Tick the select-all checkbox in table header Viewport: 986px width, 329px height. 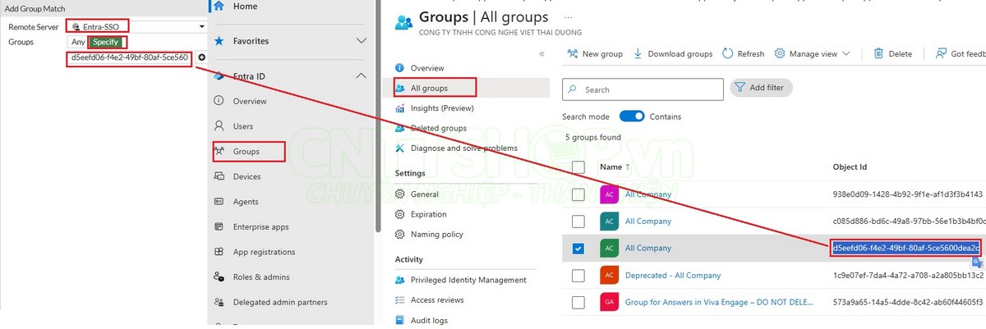(578, 167)
